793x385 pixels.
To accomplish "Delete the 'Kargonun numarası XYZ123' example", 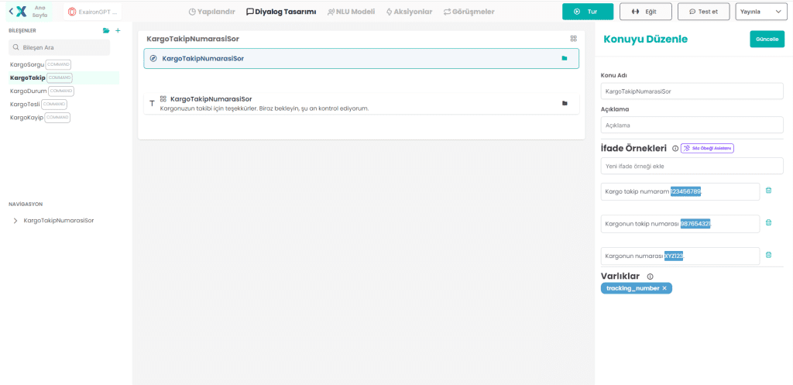I will pos(768,255).
